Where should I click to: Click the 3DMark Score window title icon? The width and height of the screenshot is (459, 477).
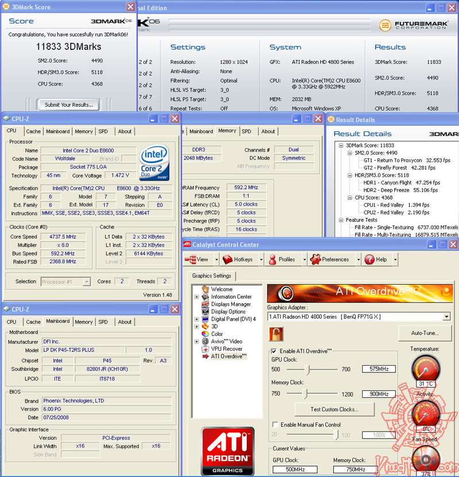(x=6, y=6)
